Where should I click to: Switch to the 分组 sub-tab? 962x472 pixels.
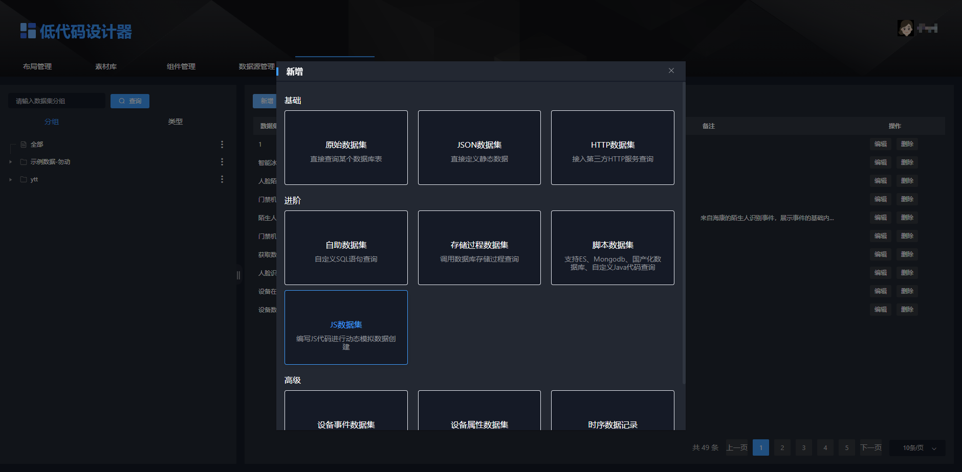click(x=52, y=122)
